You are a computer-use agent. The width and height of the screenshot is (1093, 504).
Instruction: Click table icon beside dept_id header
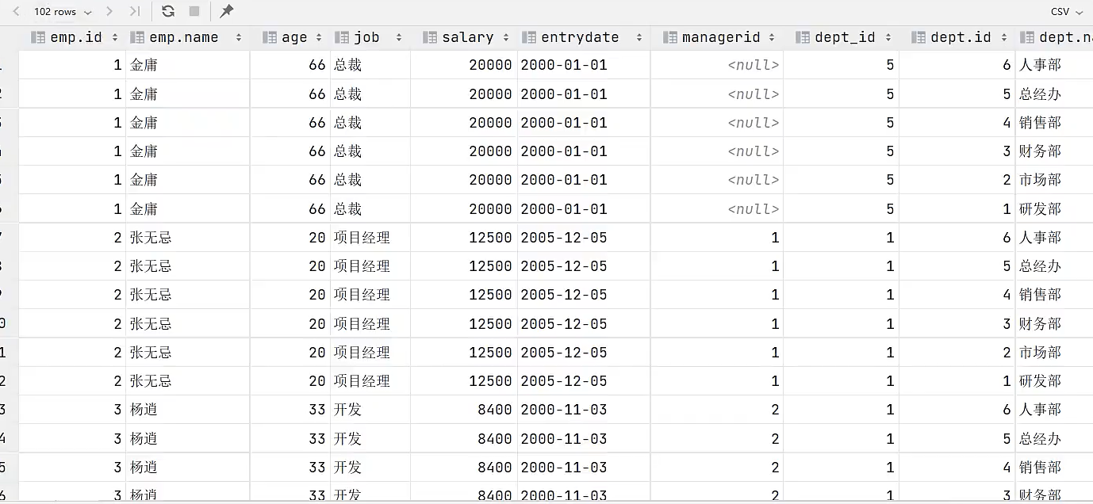tap(802, 37)
